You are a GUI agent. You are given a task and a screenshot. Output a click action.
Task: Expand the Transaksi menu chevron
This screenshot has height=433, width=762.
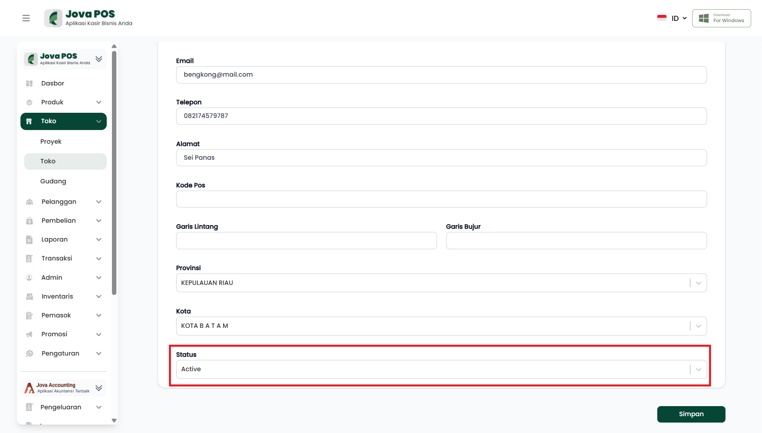click(x=99, y=258)
